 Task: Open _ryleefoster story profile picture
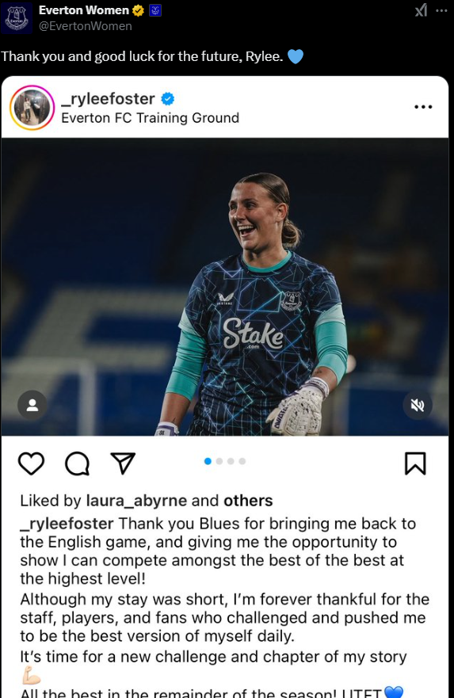[32, 108]
